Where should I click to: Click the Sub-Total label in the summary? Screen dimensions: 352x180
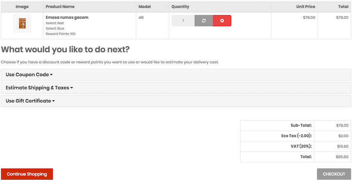pyautogui.click(x=301, y=125)
